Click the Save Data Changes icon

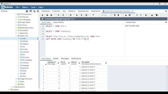59,15
